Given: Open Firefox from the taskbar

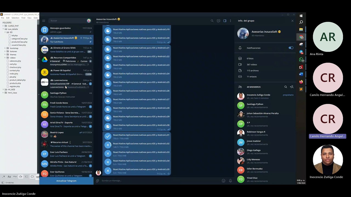Looking at the screenshot, I should [x=301, y=82].
